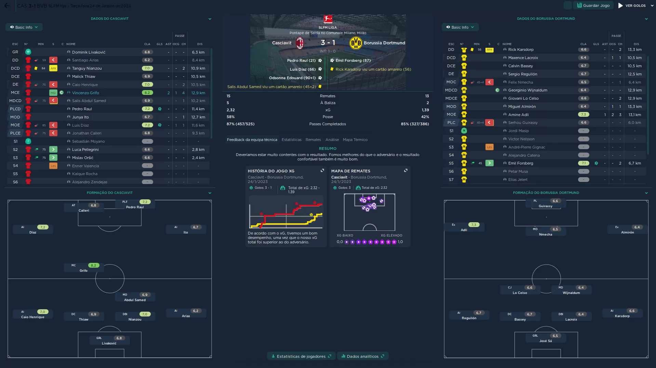Viewport: 656px width, 368px height.
Task: Select Pedro Raul on Casciavit formation pitch
Action: 135,204
